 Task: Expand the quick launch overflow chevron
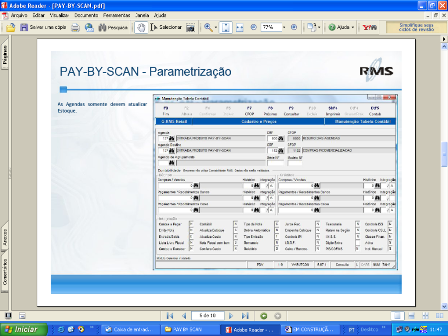pos(92,328)
